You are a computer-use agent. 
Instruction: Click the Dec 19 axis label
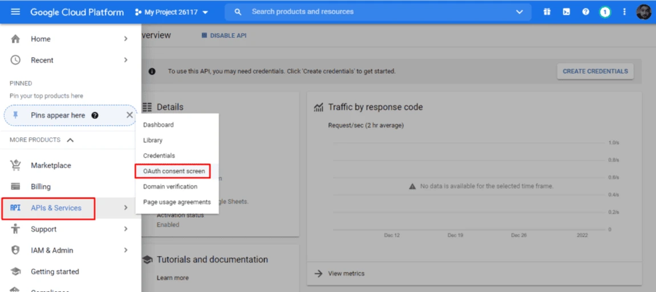(x=455, y=236)
